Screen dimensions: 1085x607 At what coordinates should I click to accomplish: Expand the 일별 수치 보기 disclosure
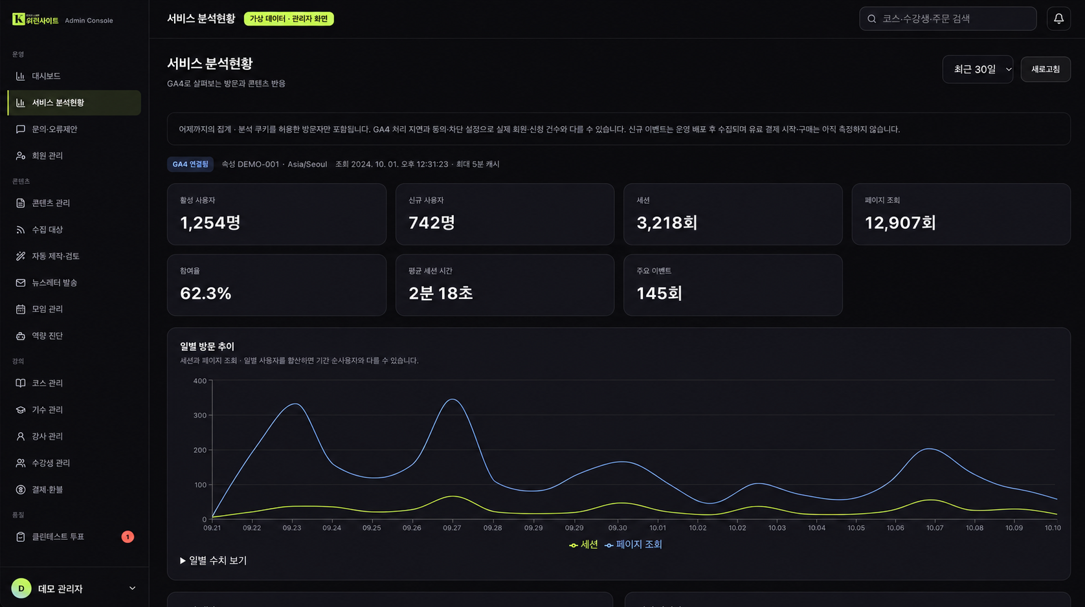pos(213,560)
